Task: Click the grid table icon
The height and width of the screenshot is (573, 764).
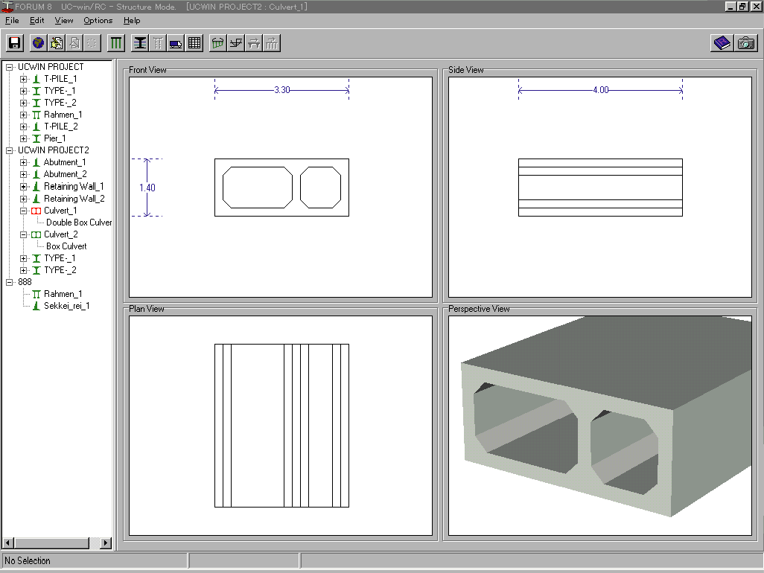Action: 194,43
